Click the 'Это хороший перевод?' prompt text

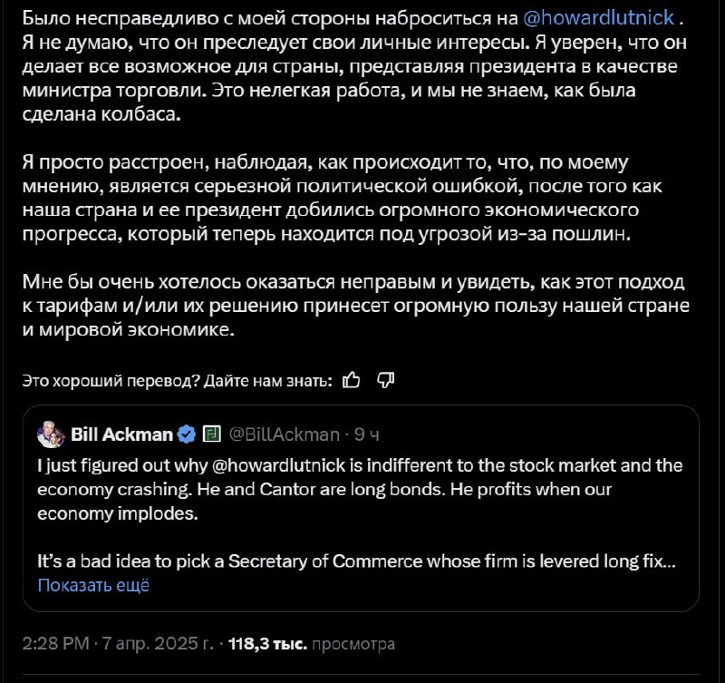tap(111, 380)
